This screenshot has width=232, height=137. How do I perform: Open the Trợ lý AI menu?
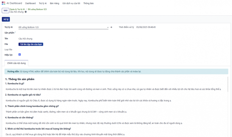43,3
